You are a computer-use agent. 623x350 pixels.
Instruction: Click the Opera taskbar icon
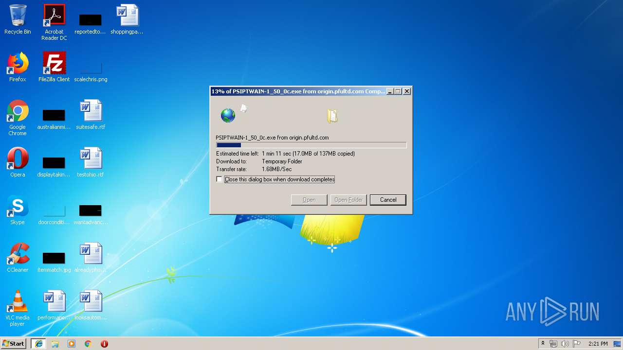click(104, 344)
